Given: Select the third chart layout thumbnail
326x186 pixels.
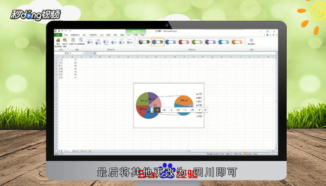Looking at the screenshot, I should click(106, 42).
